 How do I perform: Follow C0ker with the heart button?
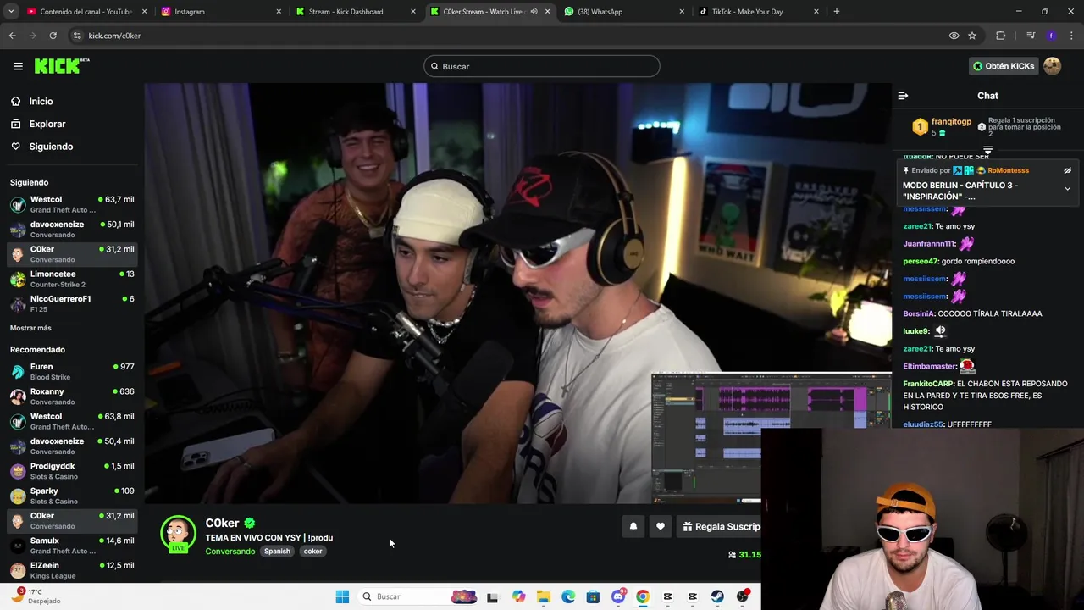661,526
